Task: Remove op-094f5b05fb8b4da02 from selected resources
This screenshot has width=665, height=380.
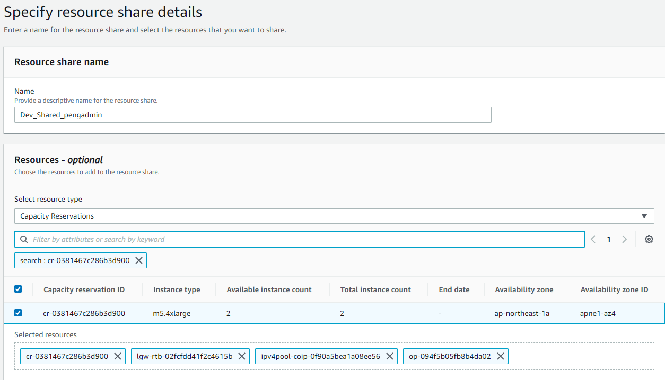Action: [x=500, y=356]
